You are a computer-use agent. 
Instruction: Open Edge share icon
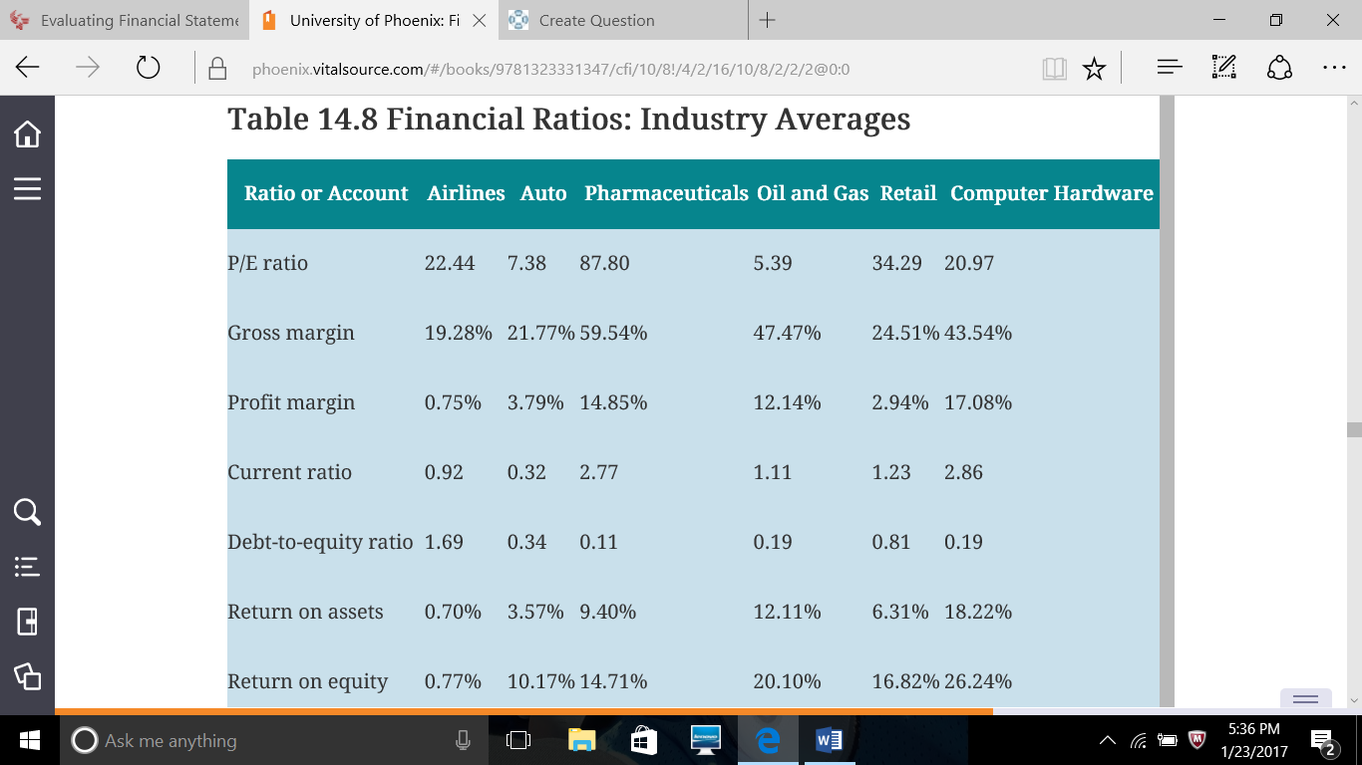pyautogui.click(x=1278, y=68)
